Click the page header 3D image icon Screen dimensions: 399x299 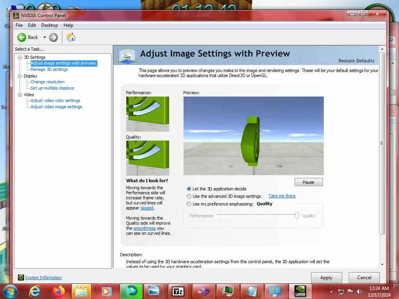tap(127, 55)
